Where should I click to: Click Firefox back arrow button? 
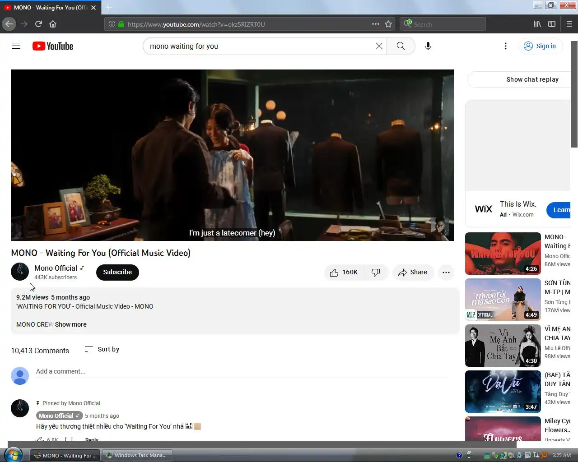[9, 24]
